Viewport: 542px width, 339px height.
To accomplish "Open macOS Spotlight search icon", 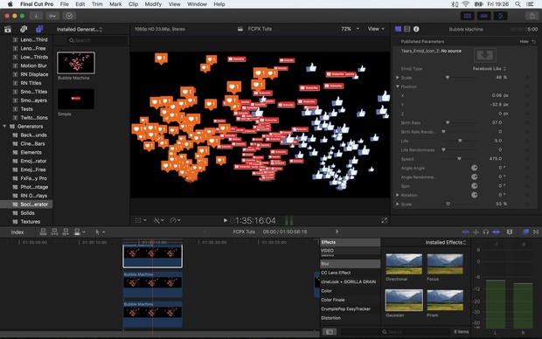I will [518, 4].
